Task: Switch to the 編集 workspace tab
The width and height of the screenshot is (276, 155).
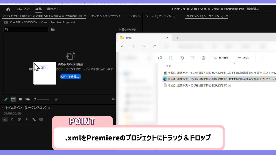Action: tap(38, 9)
